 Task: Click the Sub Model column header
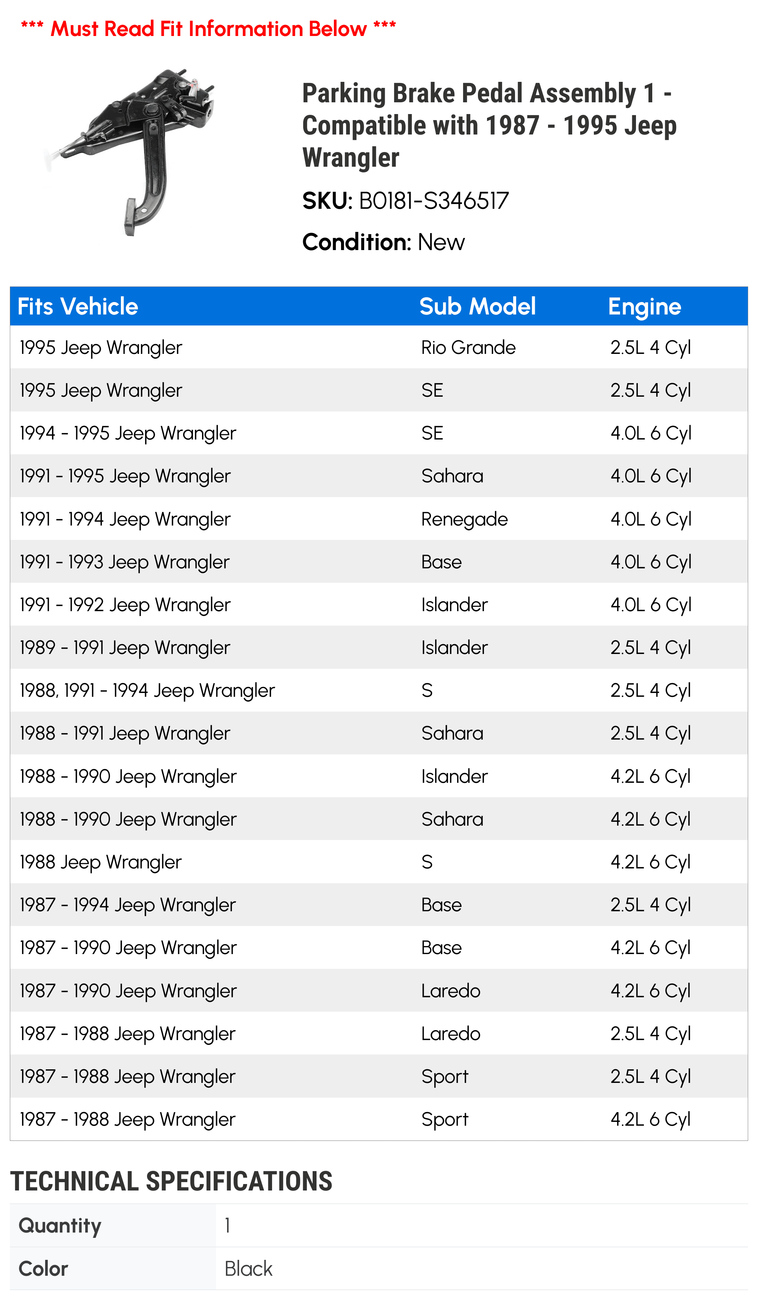(477, 307)
